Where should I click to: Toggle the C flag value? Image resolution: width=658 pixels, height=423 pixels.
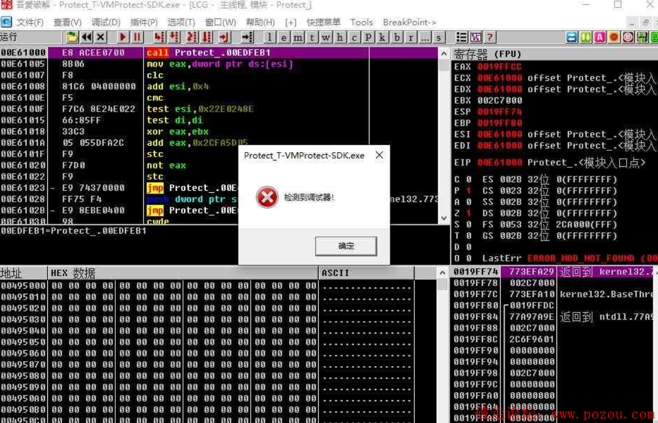469,179
